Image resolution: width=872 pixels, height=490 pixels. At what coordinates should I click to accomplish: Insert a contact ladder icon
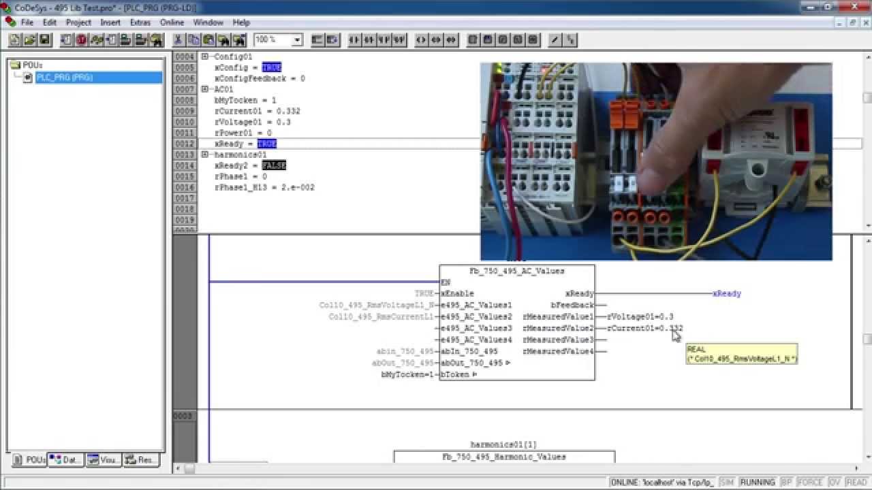tap(354, 40)
